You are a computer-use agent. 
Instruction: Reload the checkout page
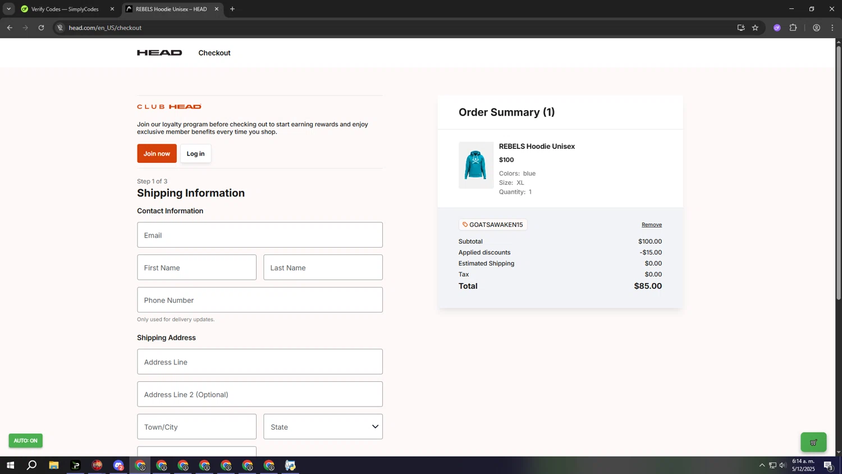41,28
